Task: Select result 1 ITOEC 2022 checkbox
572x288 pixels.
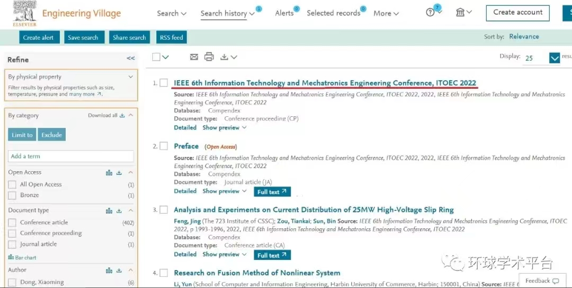Action: coord(164,83)
